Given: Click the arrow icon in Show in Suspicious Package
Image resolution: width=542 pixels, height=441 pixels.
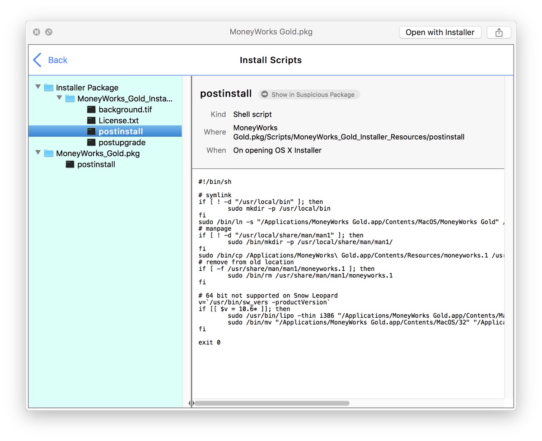Looking at the screenshot, I should tap(265, 94).
